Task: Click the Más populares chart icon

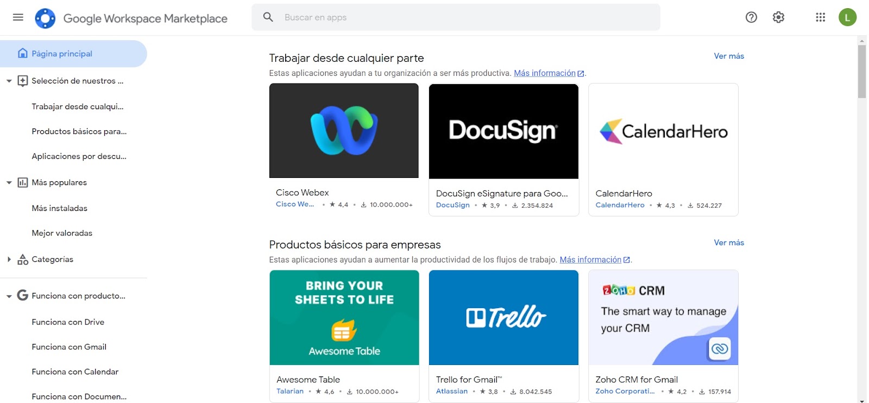Action: click(x=23, y=182)
